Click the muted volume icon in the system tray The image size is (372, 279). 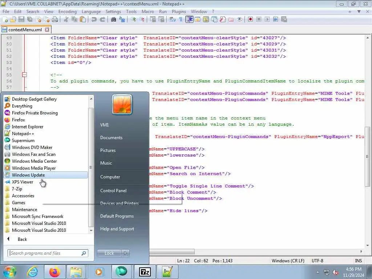pyautogui.click(x=335, y=272)
